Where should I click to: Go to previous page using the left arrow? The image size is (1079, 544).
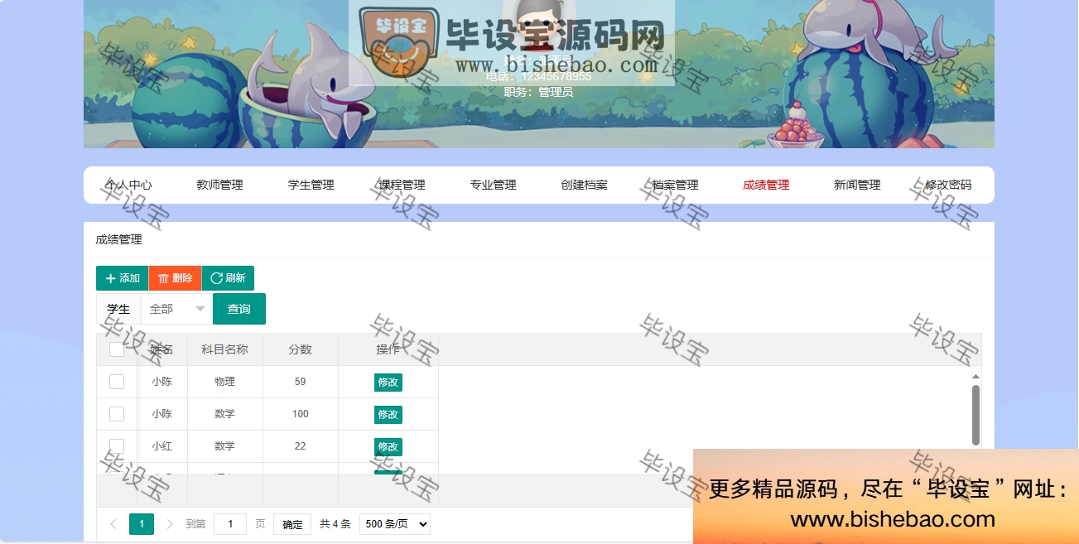(x=113, y=524)
